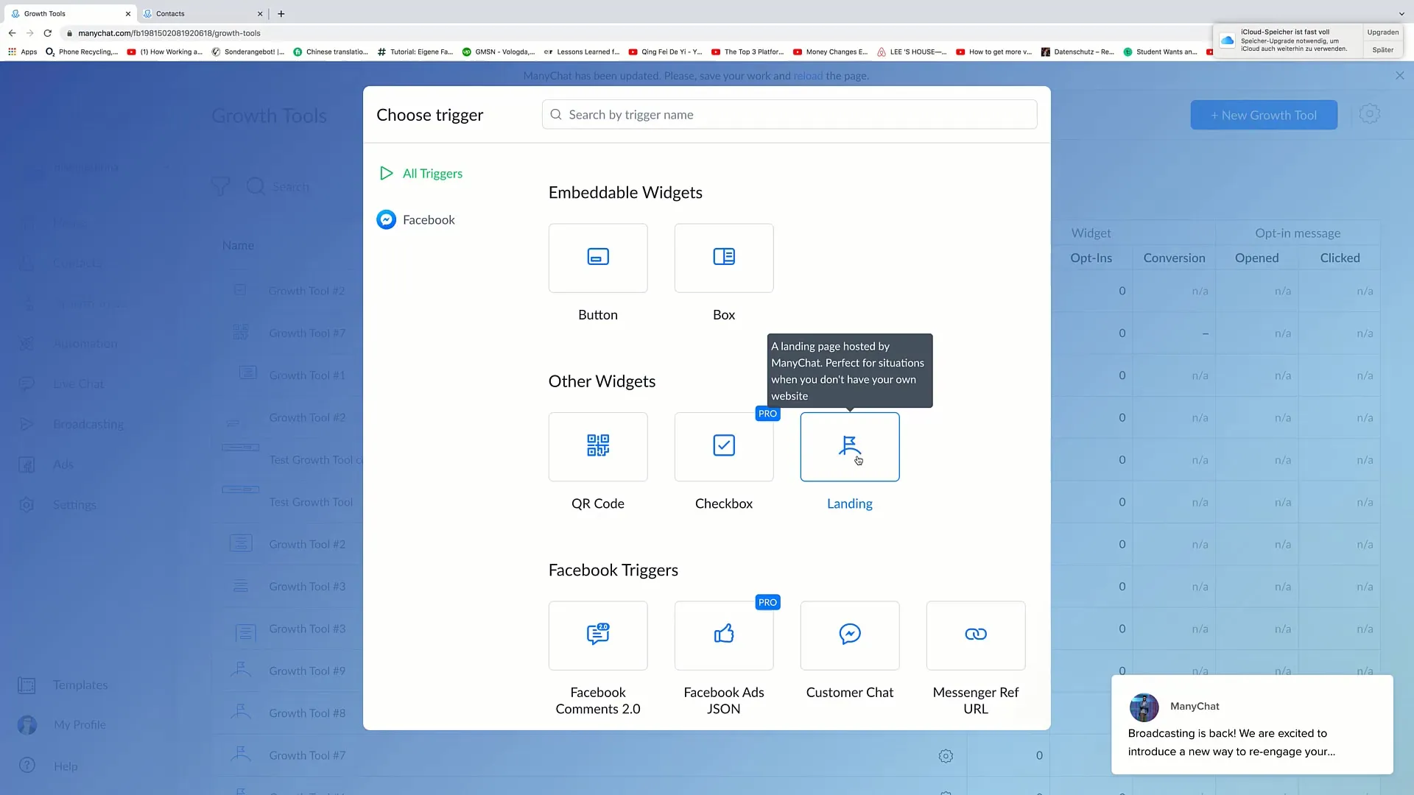Choose the Checkbox widget trigger
1414x795 pixels.
point(723,447)
